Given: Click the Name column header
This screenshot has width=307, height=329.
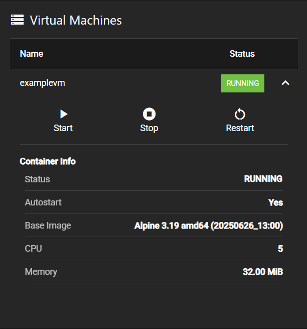Looking at the screenshot, I should click(31, 54).
